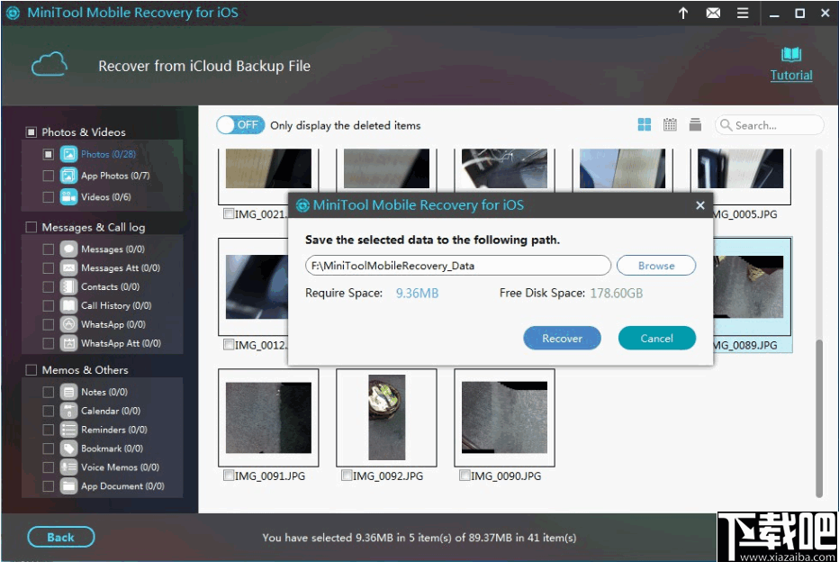
Task: Check the Contacts (0/0) checkbox
Action: (48, 287)
